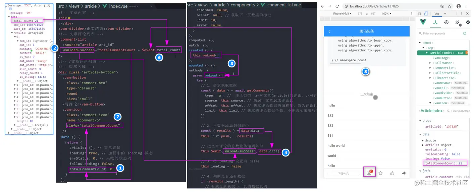Bookmark this page with the star icon

tap(450, 6)
